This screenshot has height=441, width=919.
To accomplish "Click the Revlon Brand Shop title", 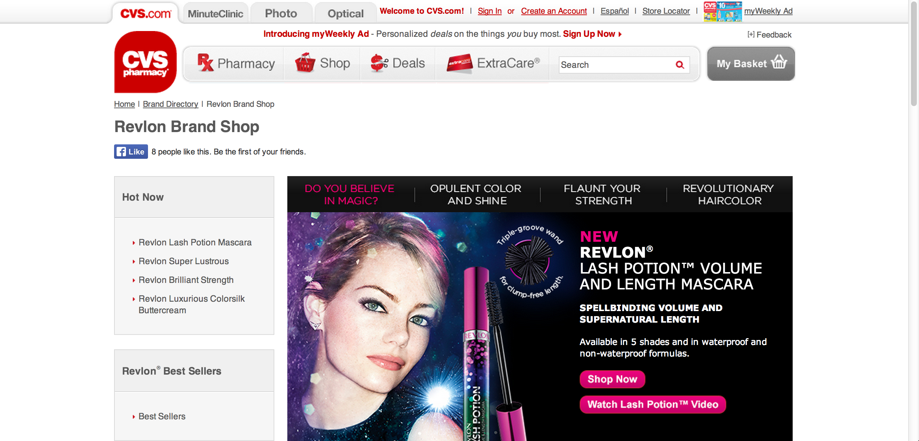I will (x=187, y=127).
